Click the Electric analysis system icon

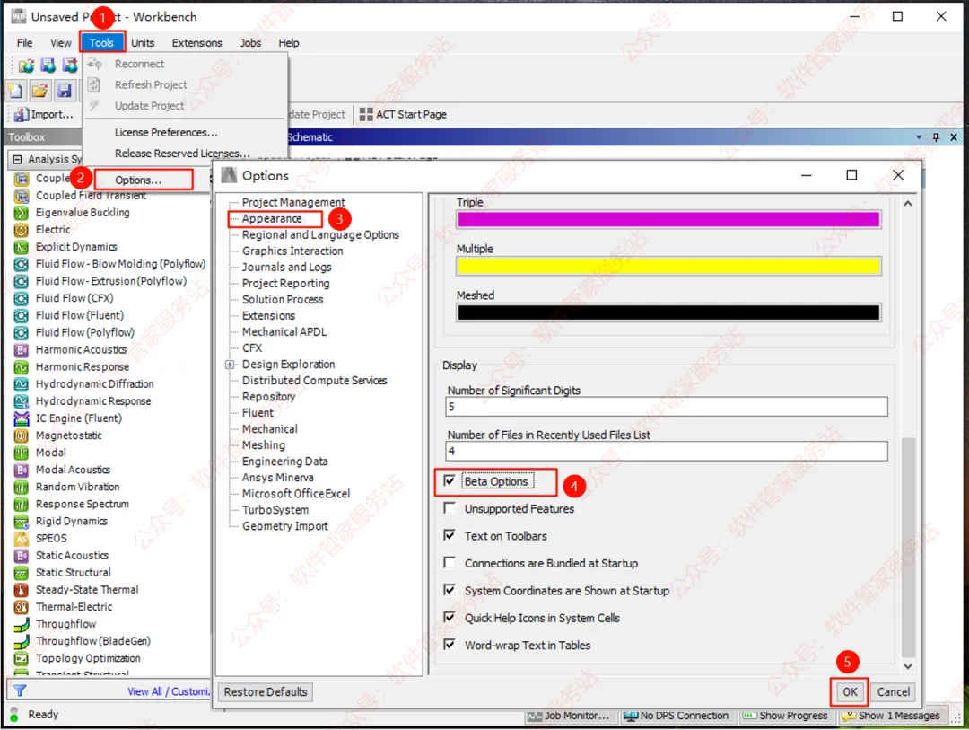coord(21,230)
